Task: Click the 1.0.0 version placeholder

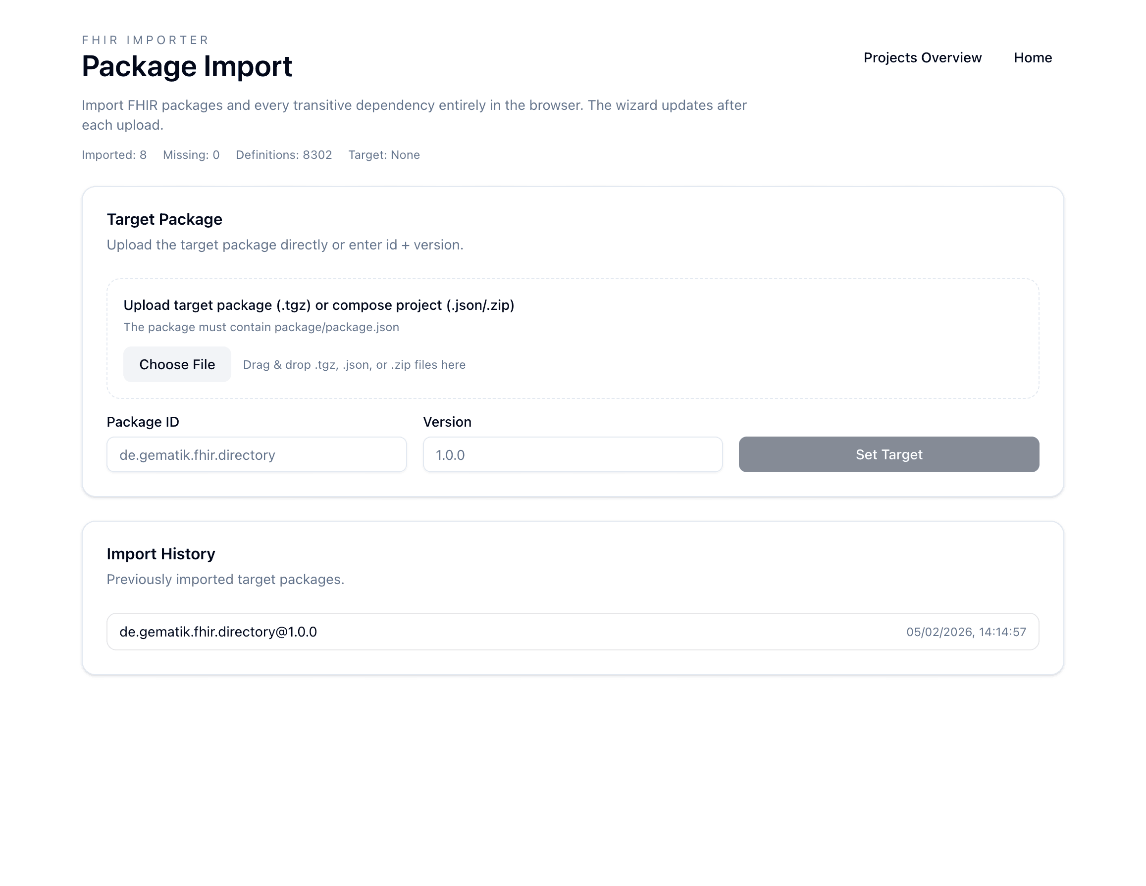Action: click(x=450, y=455)
